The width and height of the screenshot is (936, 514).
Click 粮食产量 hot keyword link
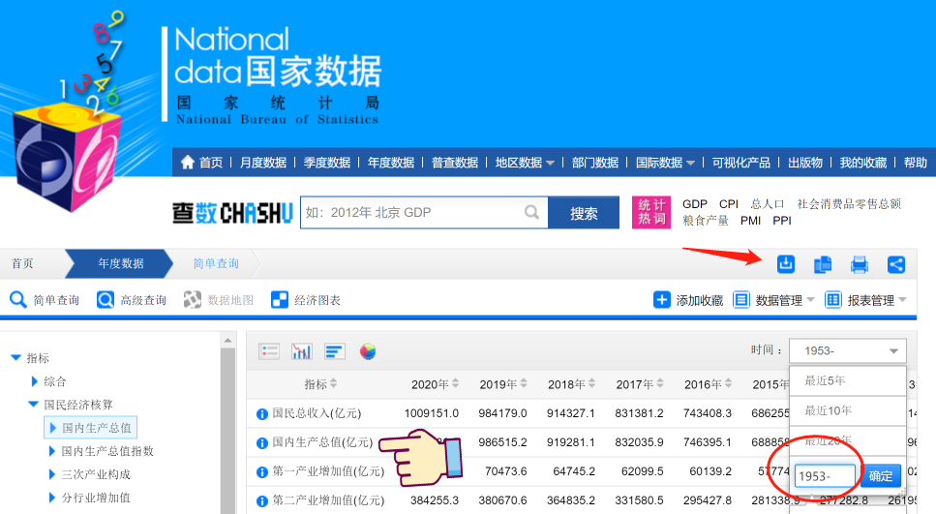[706, 221]
